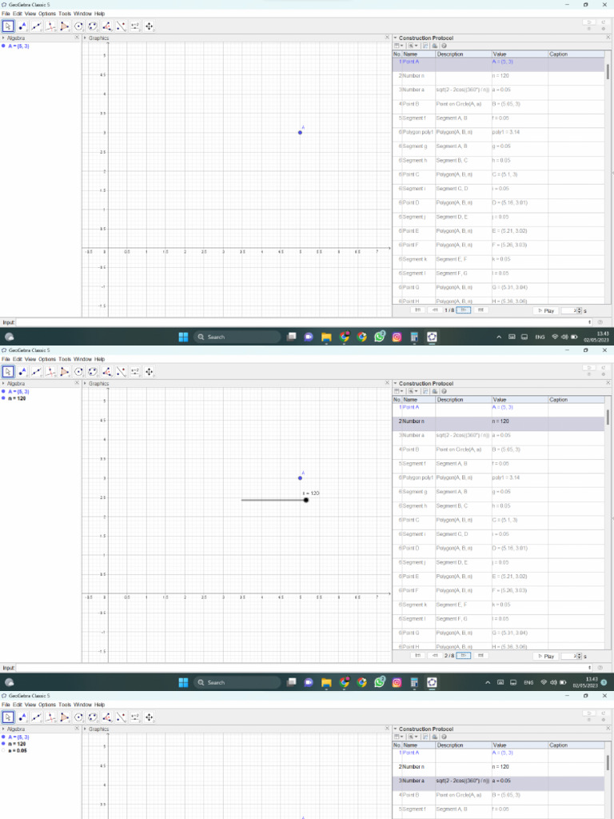Image resolution: width=614 pixels, height=819 pixels.
Task: Select the Move tool in the step 1/8 window
Action: [8, 26]
